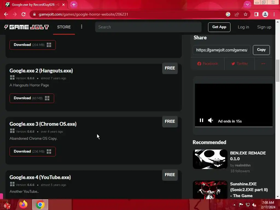Click the Get App button
Image resolution: width=280 pixels, height=210 pixels.
point(219,27)
